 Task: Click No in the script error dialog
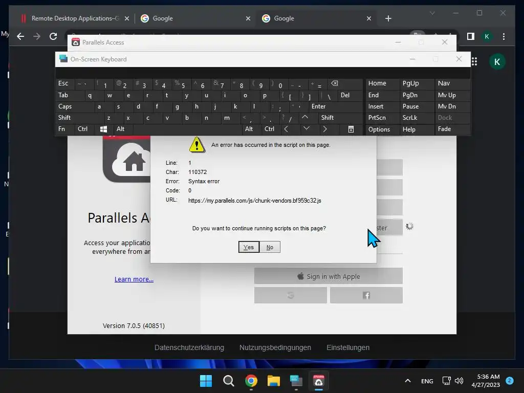coord(270,247)
